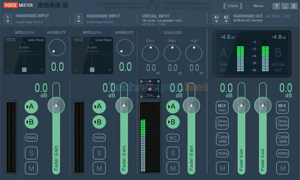Toggle B bus routing on Hardware Input 2
Image resolution: width=300 pixels, height=180 pixels.
coord(99,122)
